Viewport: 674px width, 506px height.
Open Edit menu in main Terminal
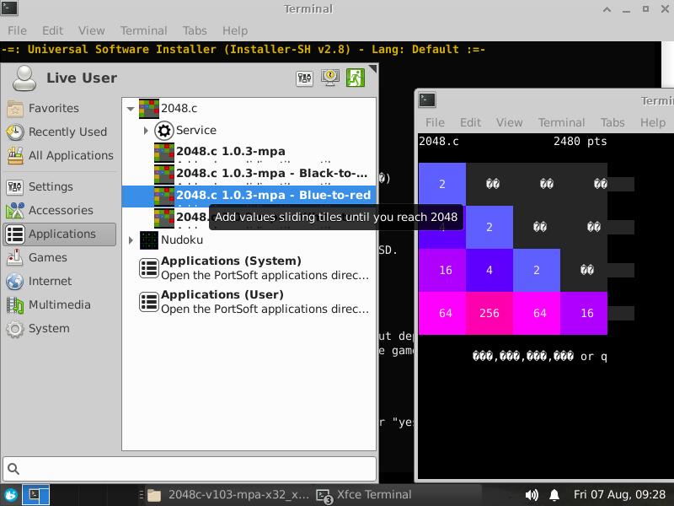pos(52,30)
